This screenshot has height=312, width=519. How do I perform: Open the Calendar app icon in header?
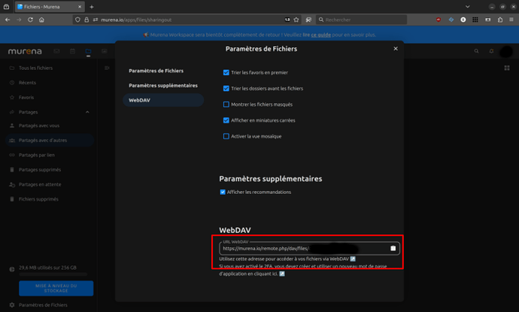point(72,51)
